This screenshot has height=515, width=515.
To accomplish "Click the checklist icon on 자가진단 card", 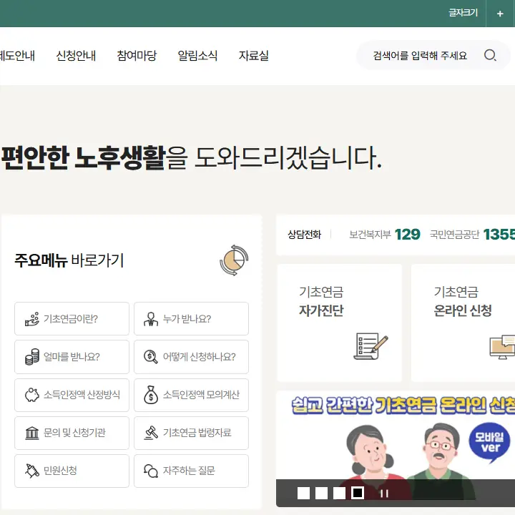I will [371, 346].
